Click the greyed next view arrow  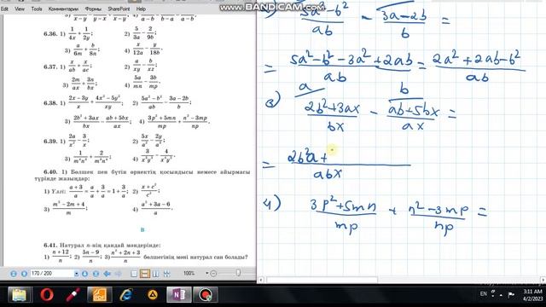118,274
